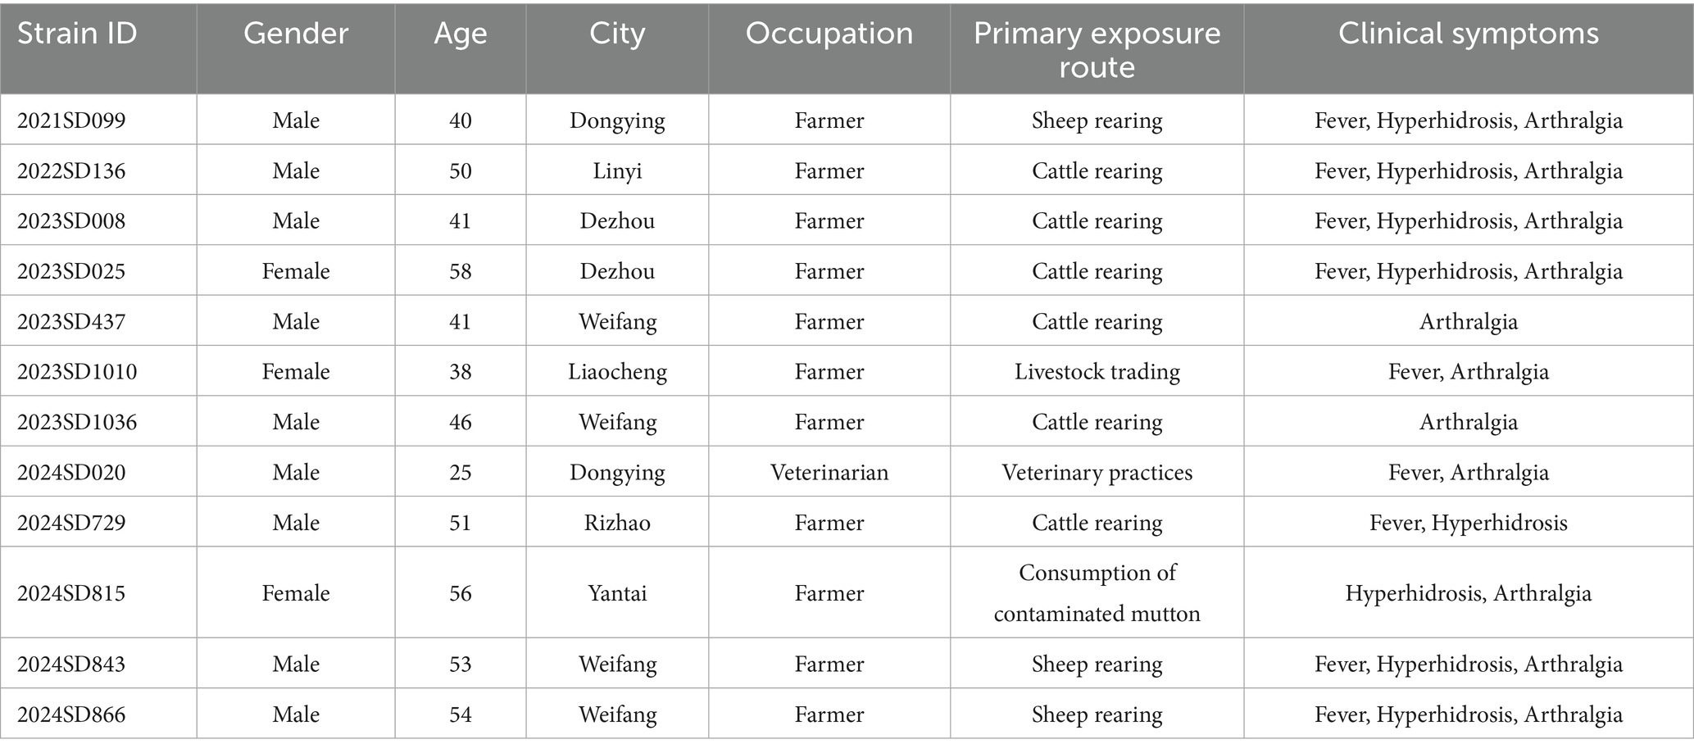Click the Strain ID column header

77,34
